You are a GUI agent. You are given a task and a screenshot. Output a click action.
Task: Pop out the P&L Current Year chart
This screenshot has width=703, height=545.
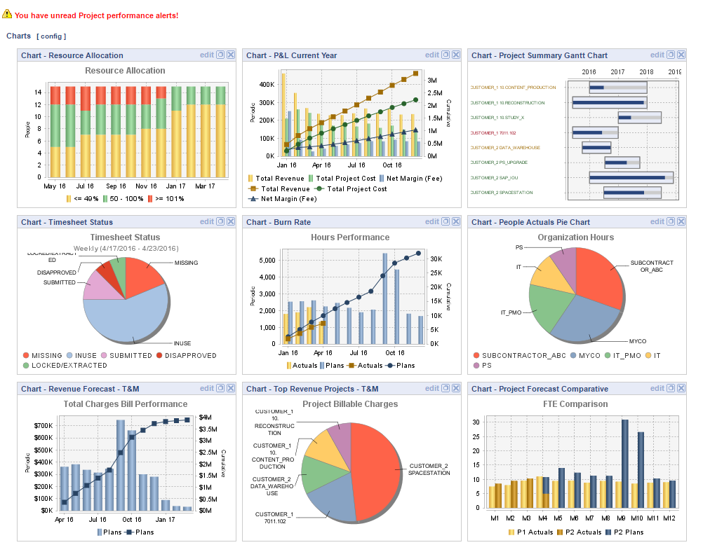444,55
